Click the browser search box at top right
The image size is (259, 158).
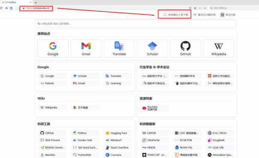[x=234, y=8]
